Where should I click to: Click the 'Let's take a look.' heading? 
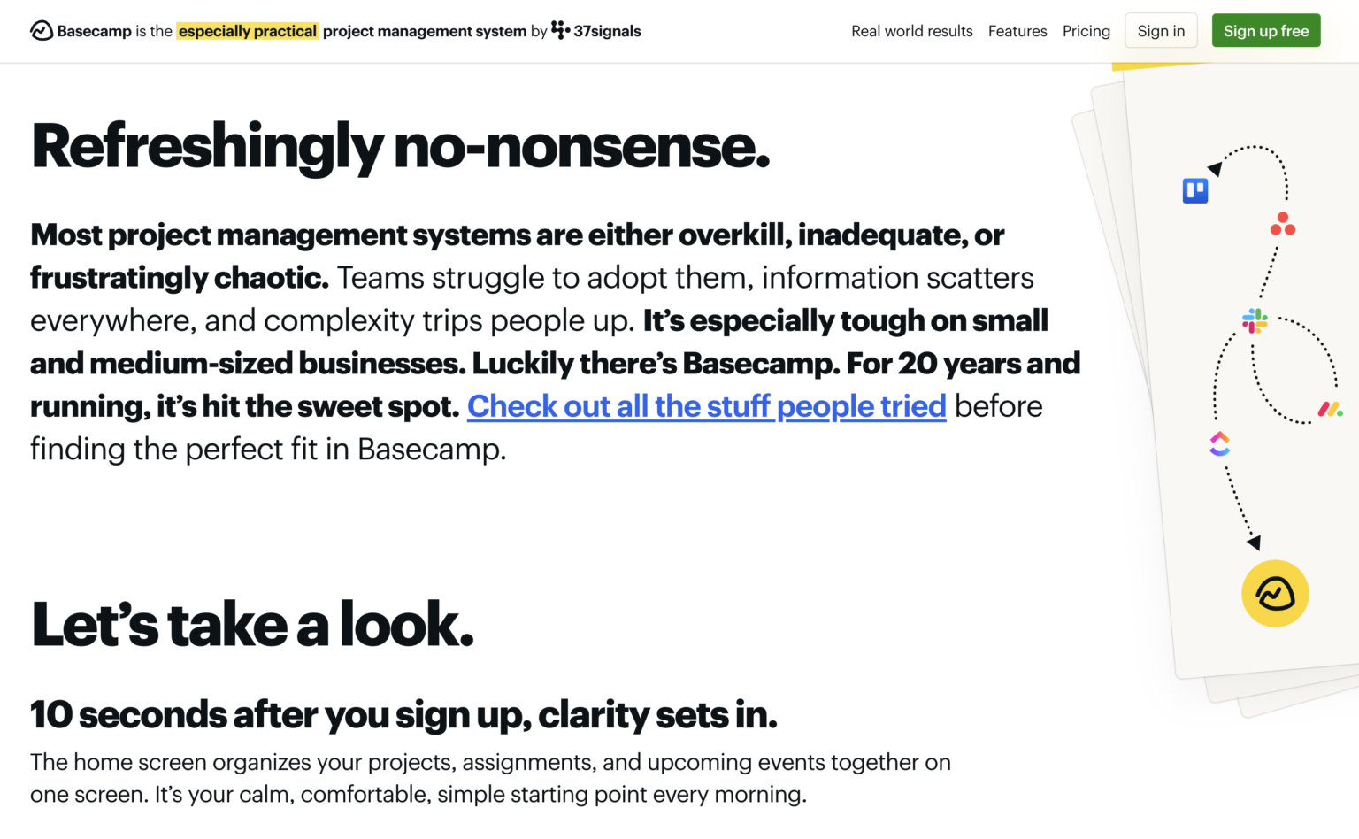[x=251, y=625]
